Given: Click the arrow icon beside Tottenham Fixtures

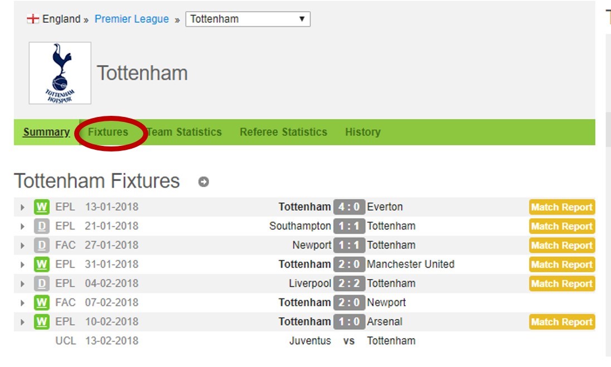Looking at the screenshot, I should [x=203, y=182].
